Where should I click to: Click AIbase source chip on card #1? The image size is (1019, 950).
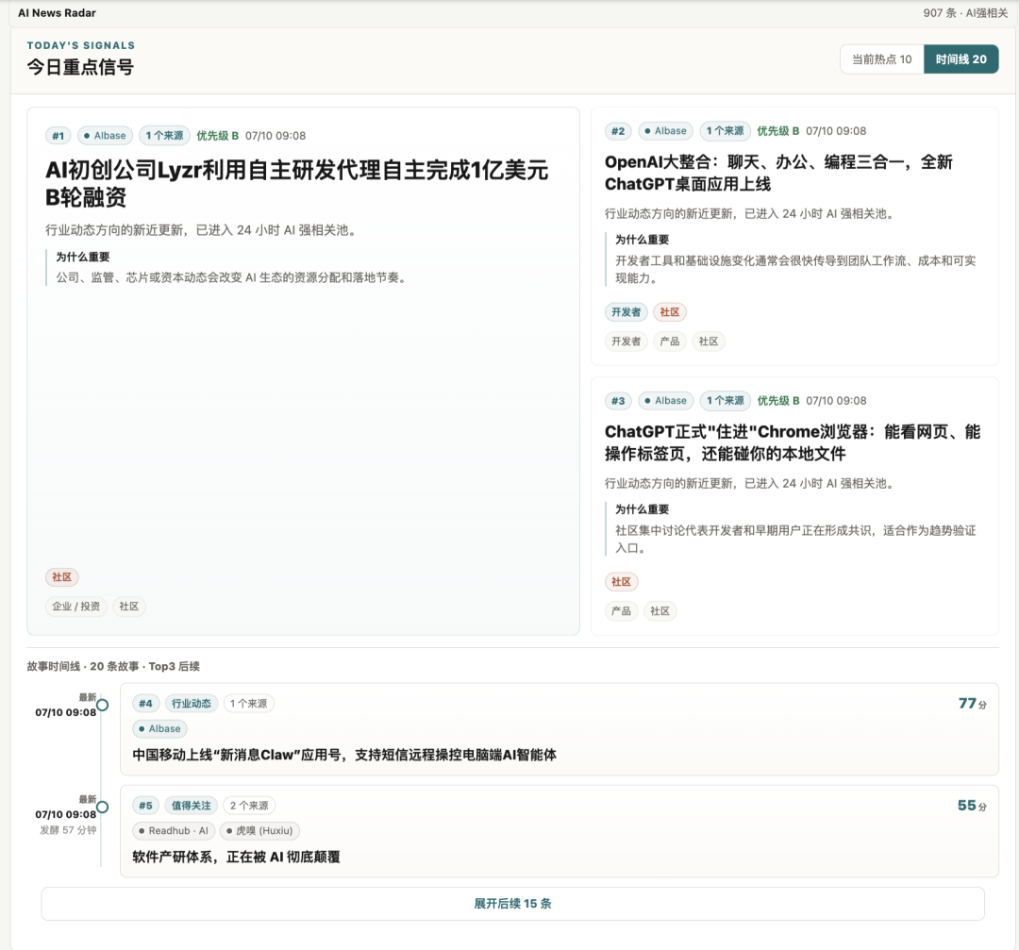(x=106, y=136)
